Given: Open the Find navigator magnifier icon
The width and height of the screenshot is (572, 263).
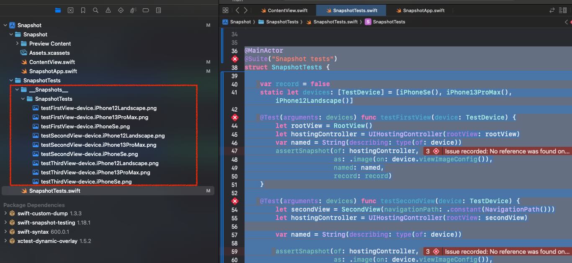Looking at the screenshot, I should pos(95,10).
